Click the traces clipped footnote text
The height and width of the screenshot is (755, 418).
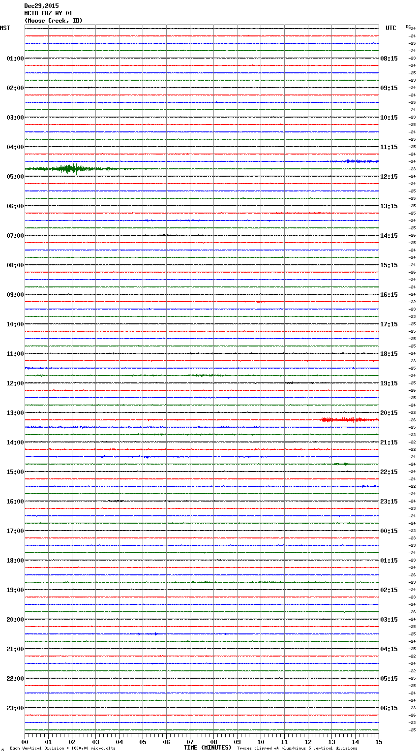coord(297,748)
